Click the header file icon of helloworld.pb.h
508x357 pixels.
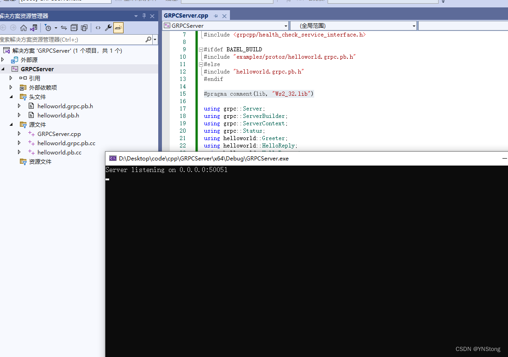coord(31,115)
